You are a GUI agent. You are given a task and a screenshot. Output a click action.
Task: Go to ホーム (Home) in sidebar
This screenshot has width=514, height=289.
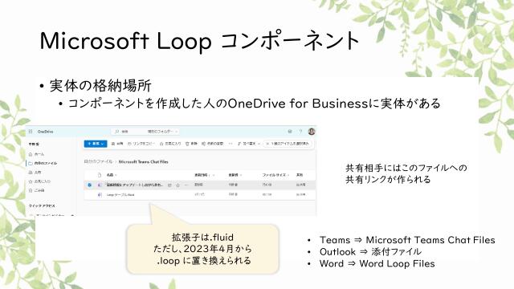36,154
